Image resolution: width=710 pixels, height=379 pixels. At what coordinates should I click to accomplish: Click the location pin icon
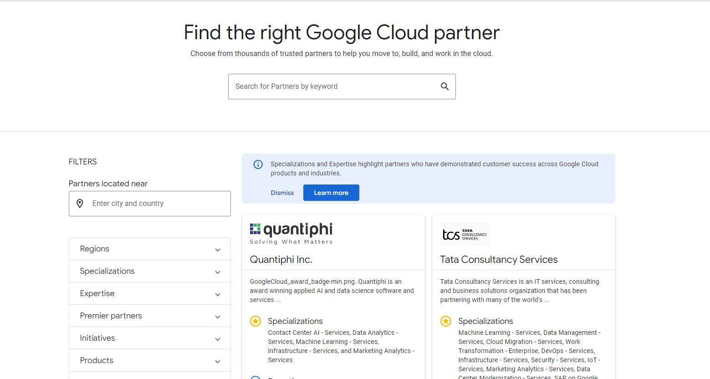80,204
